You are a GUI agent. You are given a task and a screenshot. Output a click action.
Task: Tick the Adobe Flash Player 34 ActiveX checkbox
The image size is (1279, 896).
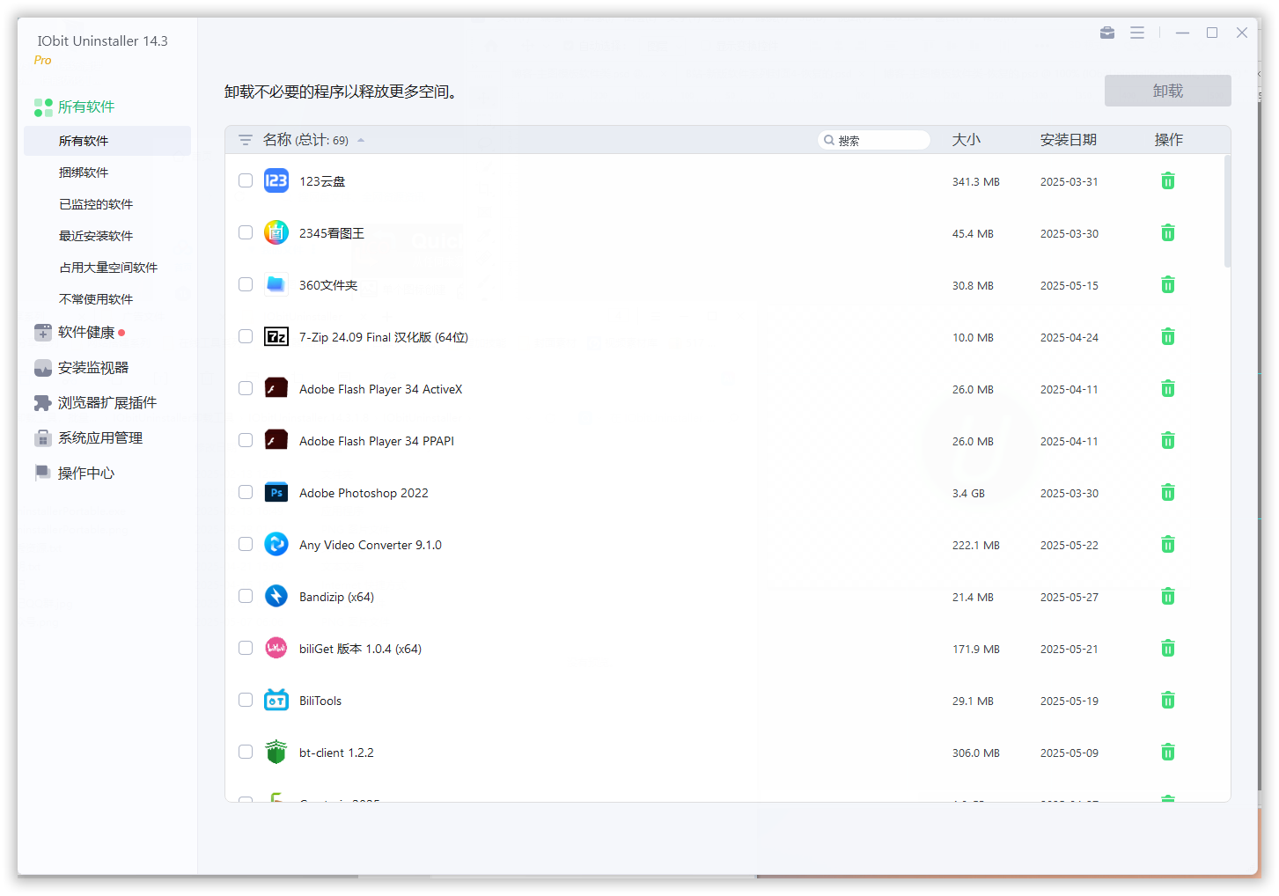coord(246,388)
